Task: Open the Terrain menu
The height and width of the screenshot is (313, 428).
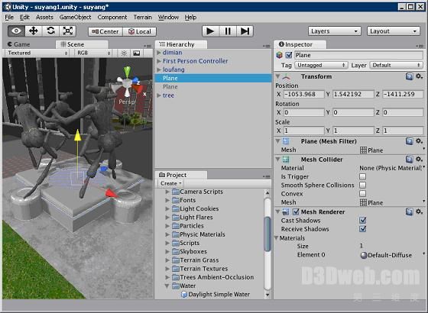Action: (x=143, y=17)
